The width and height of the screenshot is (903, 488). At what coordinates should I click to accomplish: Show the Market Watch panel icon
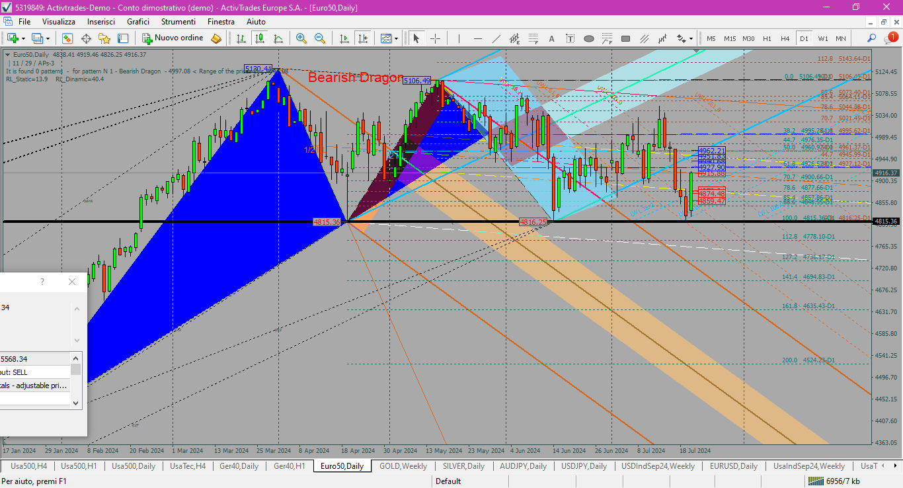click(x=67, y=38)
